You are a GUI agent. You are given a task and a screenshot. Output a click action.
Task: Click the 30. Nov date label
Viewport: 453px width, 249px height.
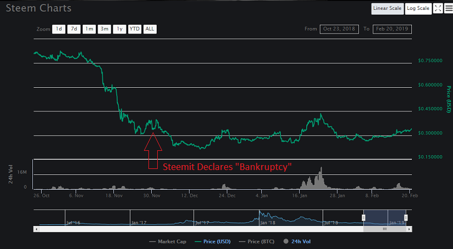[152, 196]
